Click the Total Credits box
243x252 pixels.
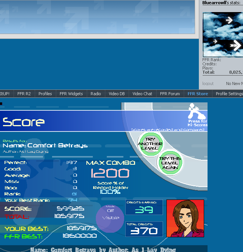pyautogui.click(x=144, y=229)
